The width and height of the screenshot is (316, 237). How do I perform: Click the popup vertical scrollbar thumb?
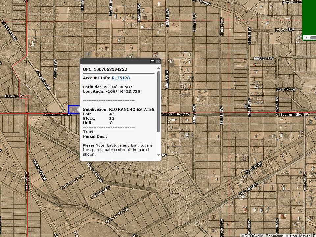[x=159, y=101]
